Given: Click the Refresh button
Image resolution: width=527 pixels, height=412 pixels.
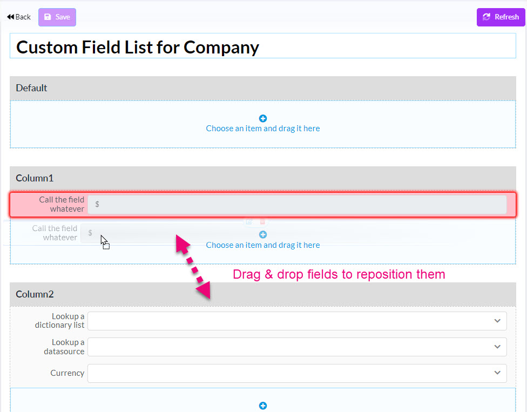Looking at the screenshot, I should 501,17.
